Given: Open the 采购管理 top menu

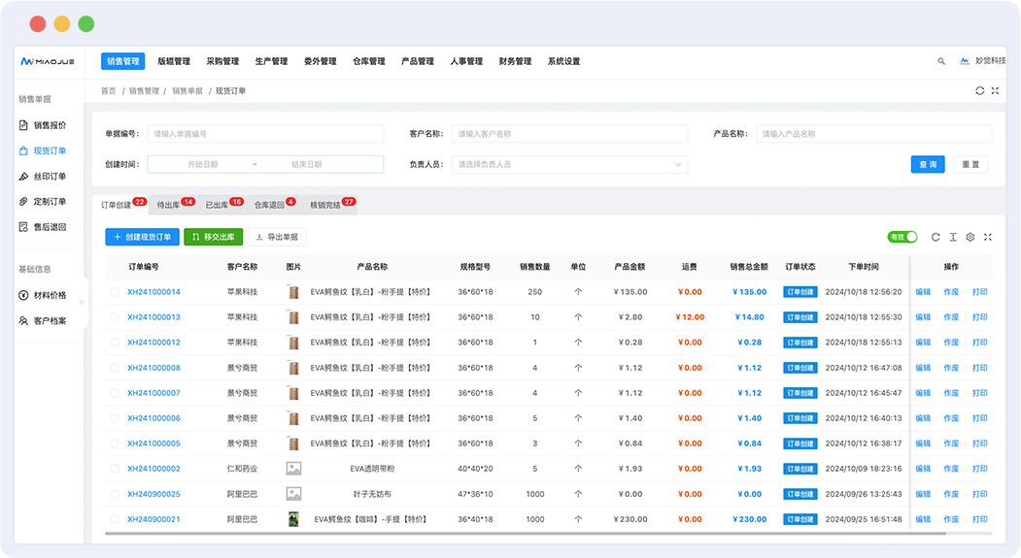Looking at the screenshot, I should [222, 61].
